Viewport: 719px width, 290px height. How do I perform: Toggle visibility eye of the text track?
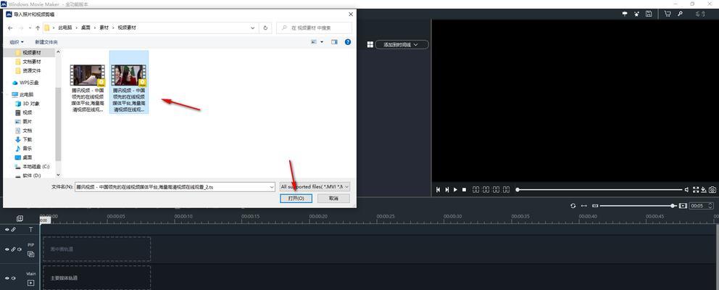click(7, 229)
